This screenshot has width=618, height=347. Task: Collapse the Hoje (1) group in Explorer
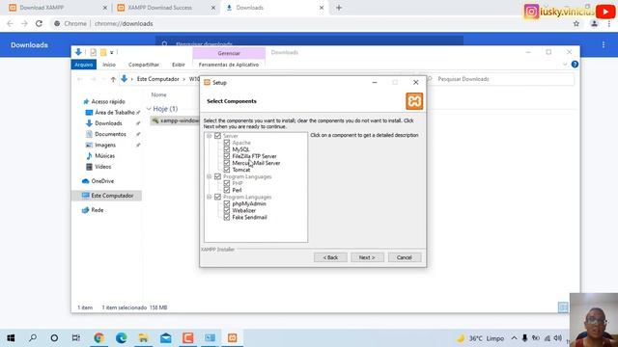149,109
